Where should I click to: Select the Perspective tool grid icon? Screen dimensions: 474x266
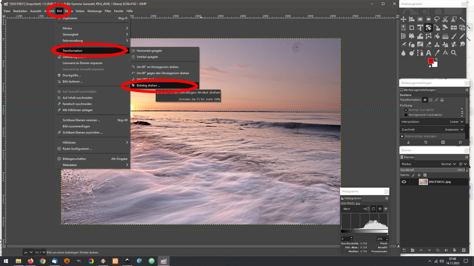click(403, 36)
